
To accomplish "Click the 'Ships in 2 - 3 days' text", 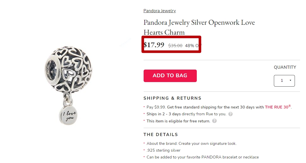I will 186,114.
